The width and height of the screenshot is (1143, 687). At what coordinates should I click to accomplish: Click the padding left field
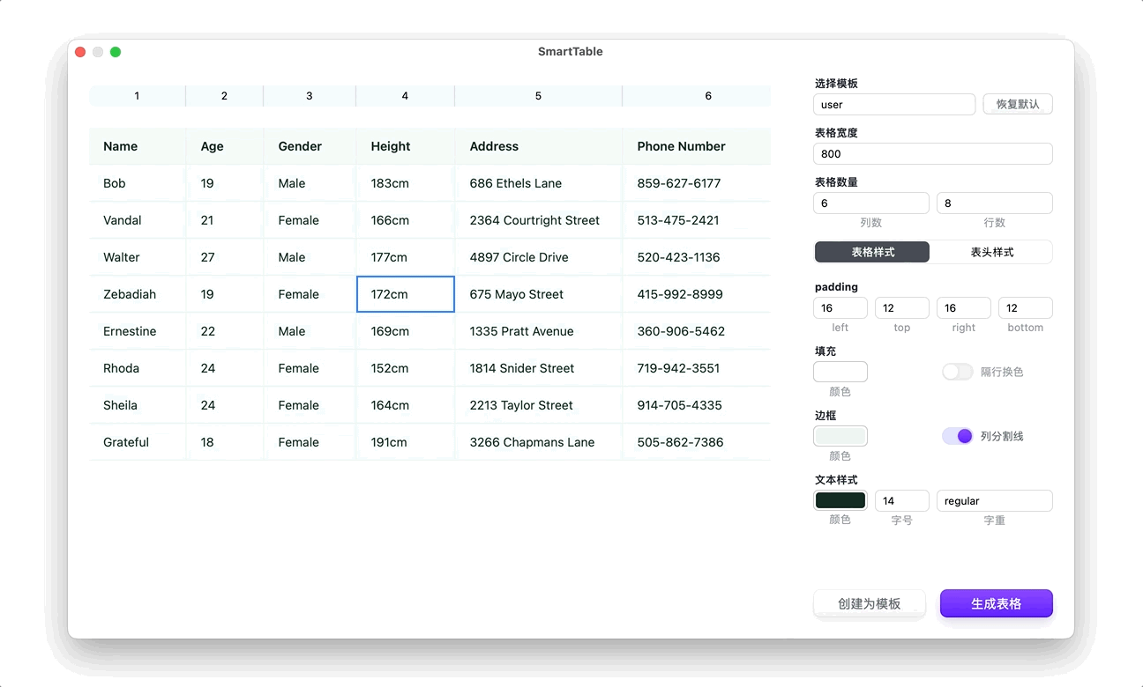840,308
